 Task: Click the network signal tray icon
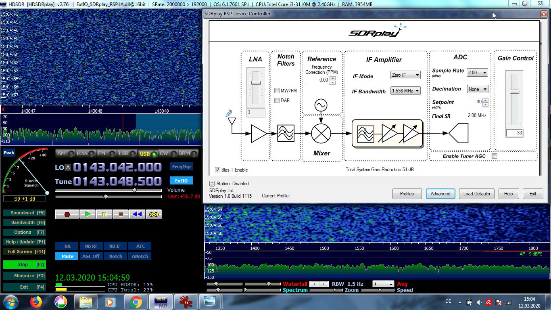point(508,302)
